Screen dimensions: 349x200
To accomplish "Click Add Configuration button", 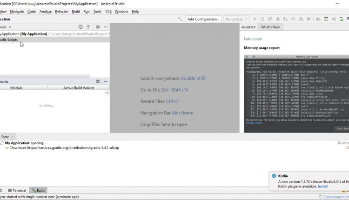I will pos(203,19).
